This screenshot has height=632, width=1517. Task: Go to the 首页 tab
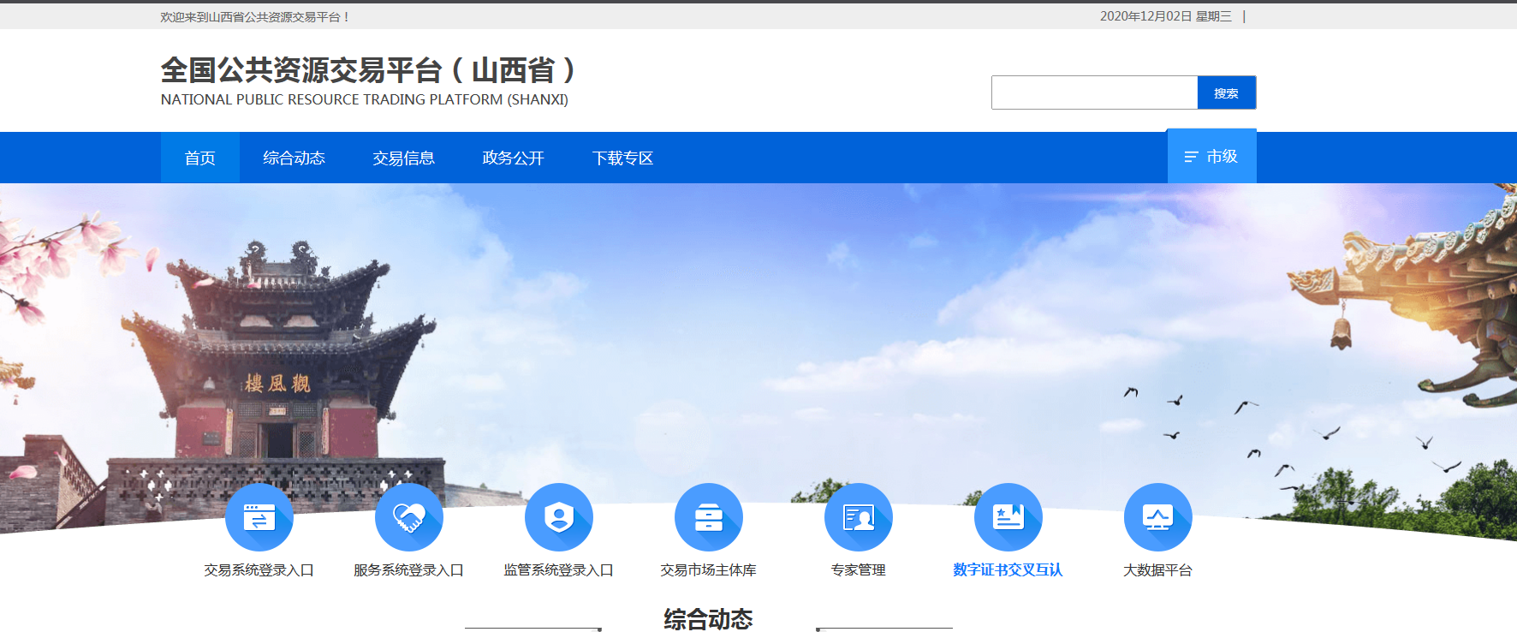point(199,158)
